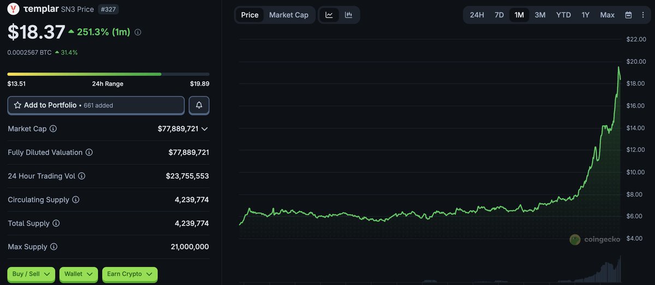Screen dimensions: 655x285
Task: Open the Max Supply info icon
Action: click(54, 247)
